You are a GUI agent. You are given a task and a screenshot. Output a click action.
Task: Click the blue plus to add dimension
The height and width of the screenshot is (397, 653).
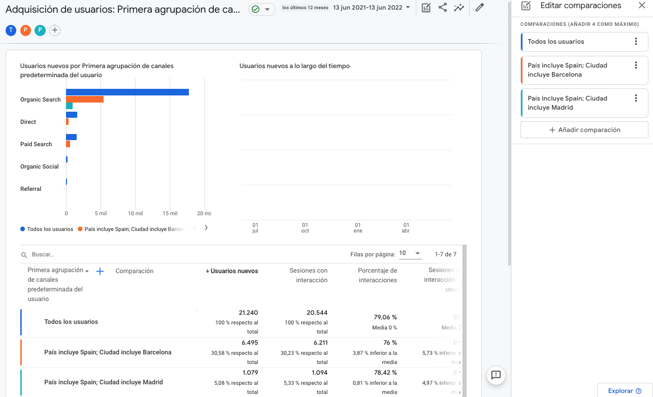[x=100, y=272]
